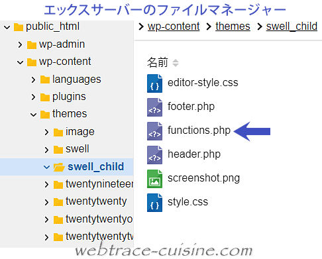Sort files by the 名前 sort arrows
This screenshot has height=259, width=322.
point(176,63)
